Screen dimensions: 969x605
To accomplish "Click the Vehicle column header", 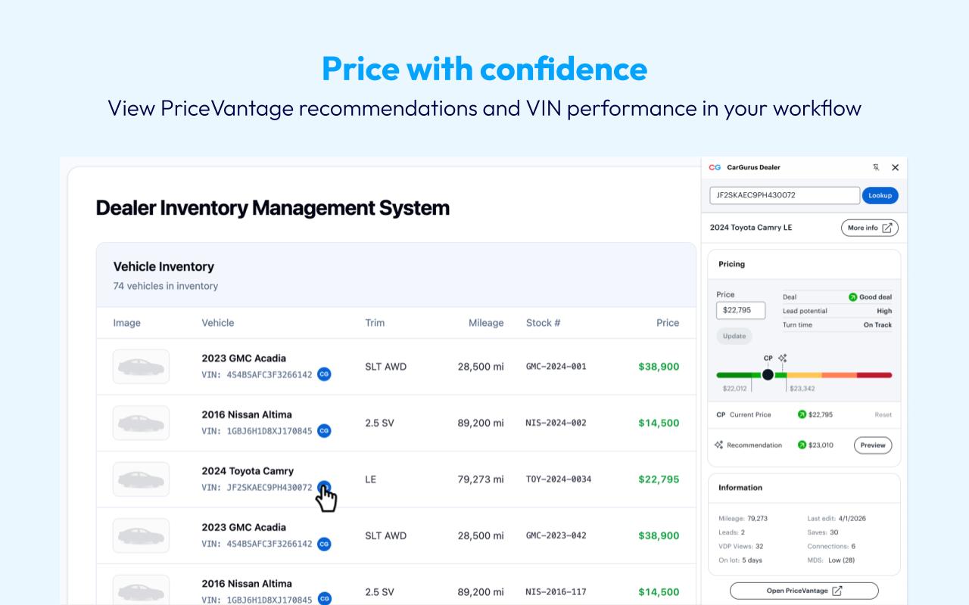I will tap(218, 323).
